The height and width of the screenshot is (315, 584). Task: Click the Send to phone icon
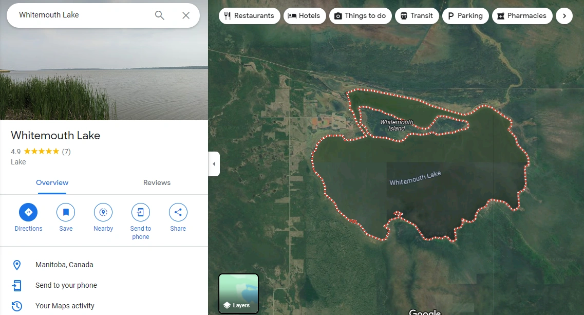(140, 212)
